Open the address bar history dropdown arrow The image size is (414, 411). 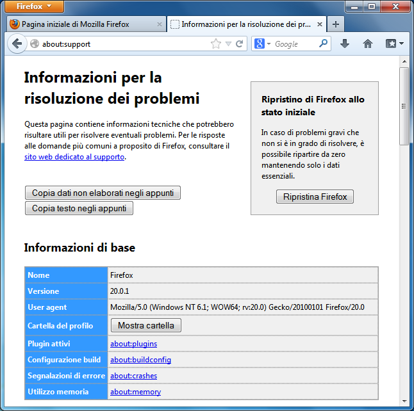(228, 44)
